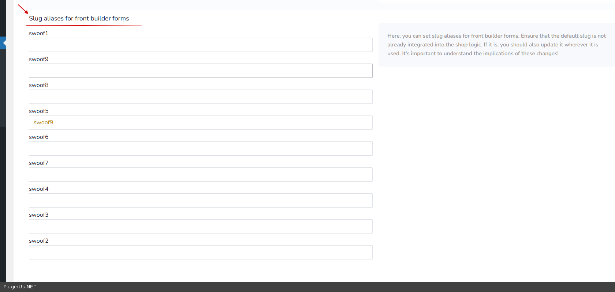The image size is (615, 292).
Task: Click the PluginUs.NET footer text
Action: [20, 287]
